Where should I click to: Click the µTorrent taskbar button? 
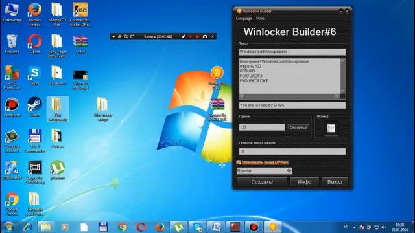[178, 227]
